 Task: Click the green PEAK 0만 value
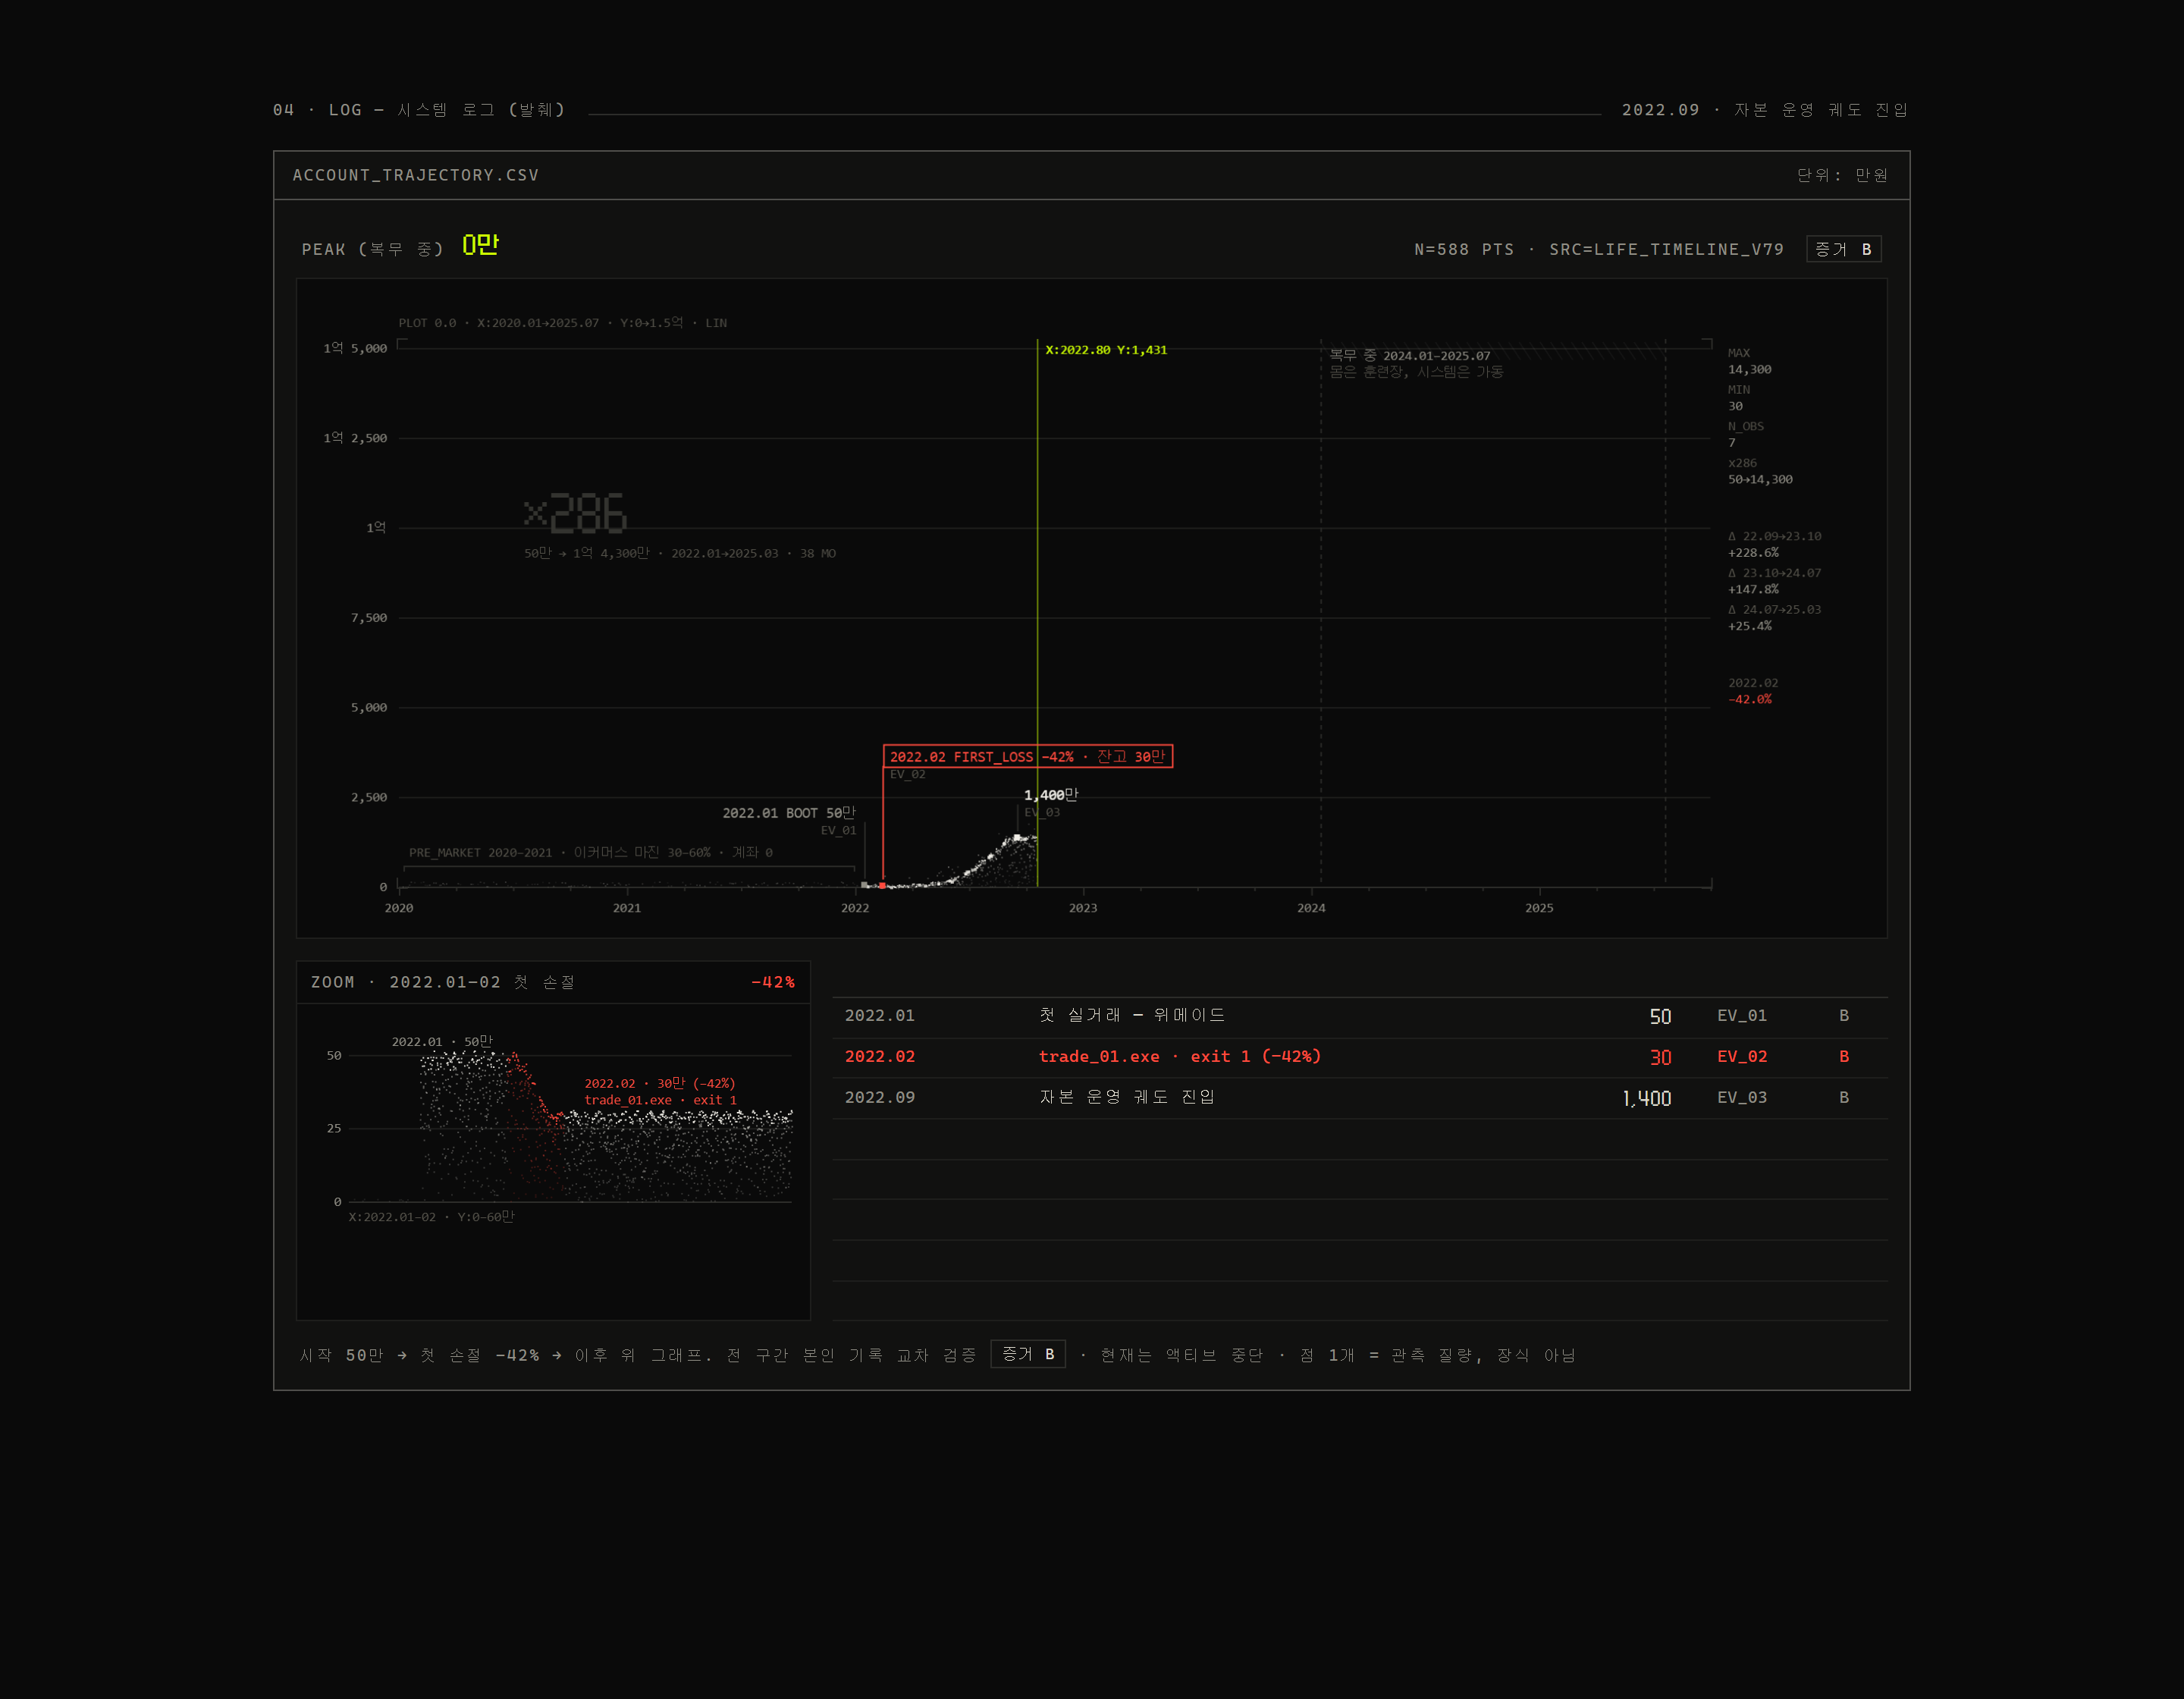pos(480,245)
